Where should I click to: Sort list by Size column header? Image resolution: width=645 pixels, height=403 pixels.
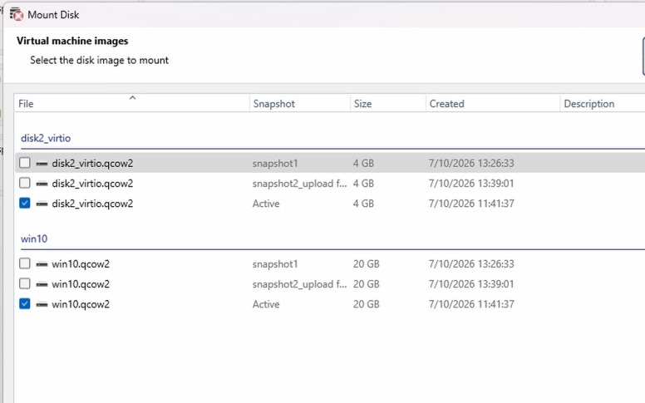tap(388, 104)
